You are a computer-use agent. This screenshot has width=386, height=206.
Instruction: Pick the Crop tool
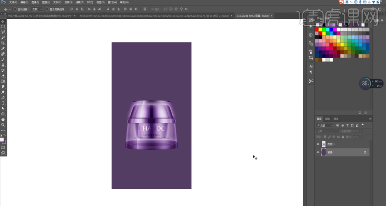coord(3,43)
